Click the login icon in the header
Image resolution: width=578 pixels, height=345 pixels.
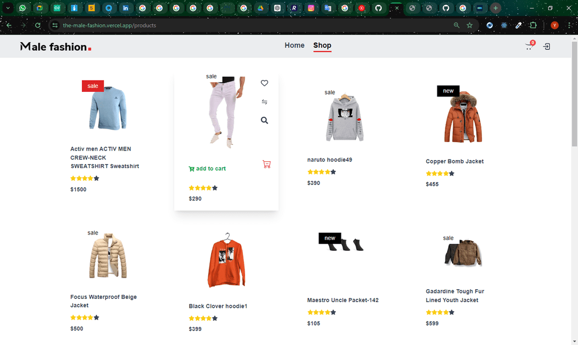(x=546, y=46)
